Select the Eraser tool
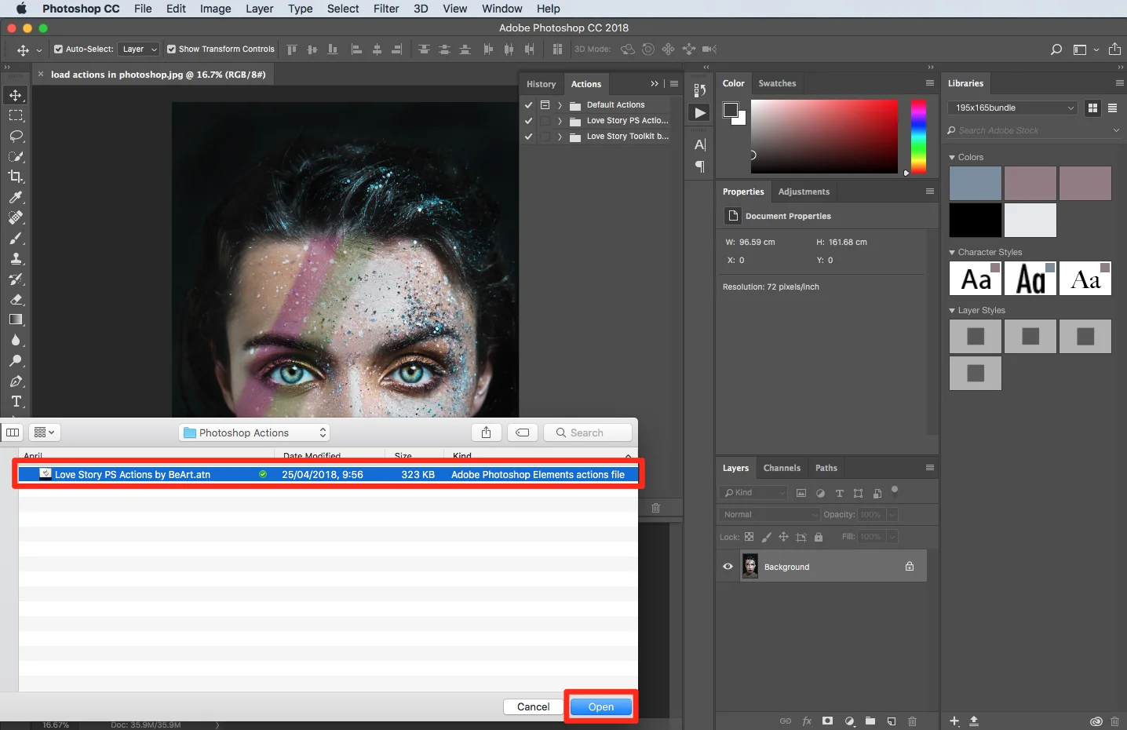The image size is (1127, 730). [x=16, y=299]
